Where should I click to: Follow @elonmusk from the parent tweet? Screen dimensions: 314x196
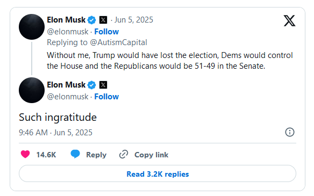coord(106,32)
